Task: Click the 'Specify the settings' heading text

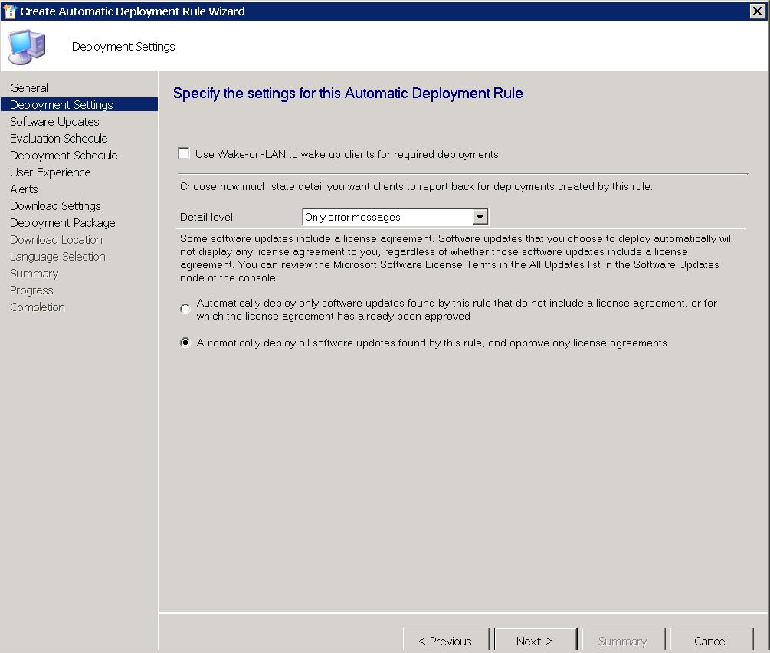Action: pos(348,93)
